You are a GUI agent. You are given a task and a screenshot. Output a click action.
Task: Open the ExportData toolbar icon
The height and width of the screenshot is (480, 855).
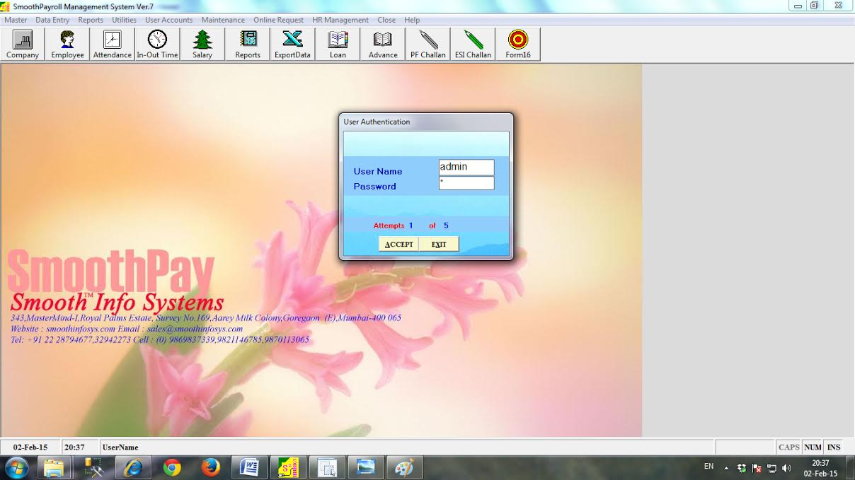[x=292, y=44]
